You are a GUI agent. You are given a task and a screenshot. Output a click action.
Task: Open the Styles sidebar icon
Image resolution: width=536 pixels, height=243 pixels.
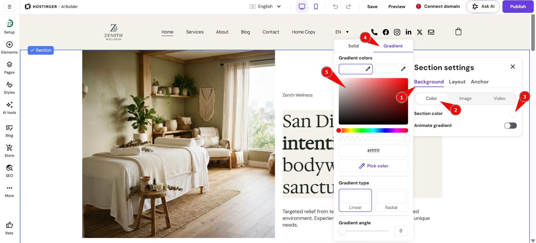[9, 88]
